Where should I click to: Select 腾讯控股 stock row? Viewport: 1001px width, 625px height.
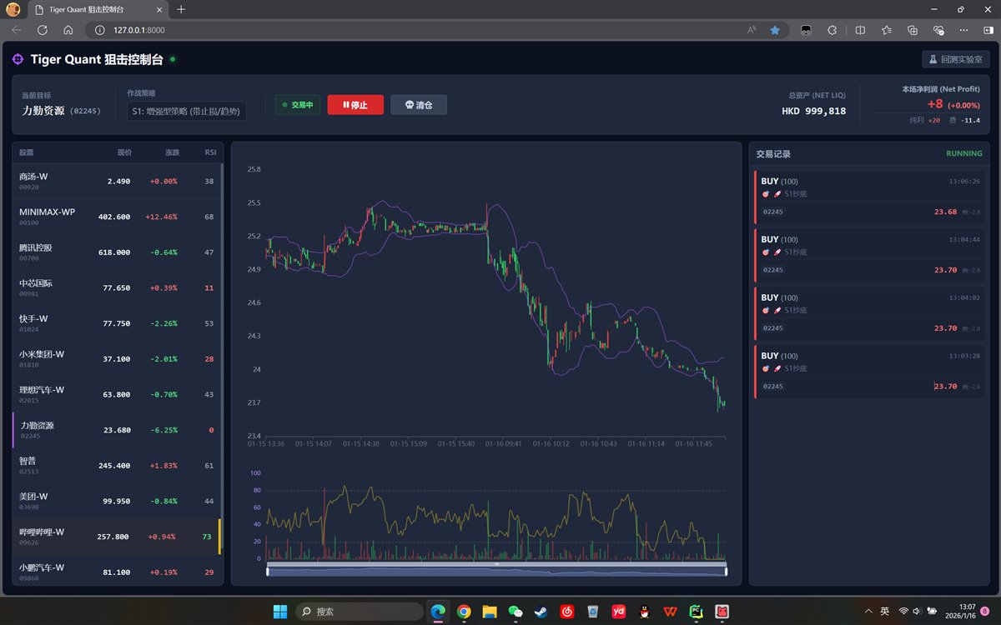(117, 252)
